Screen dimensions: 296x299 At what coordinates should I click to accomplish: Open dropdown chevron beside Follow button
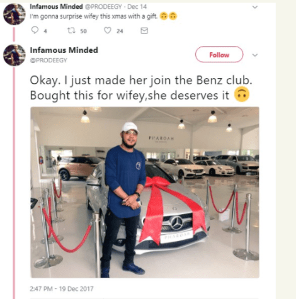255,55
